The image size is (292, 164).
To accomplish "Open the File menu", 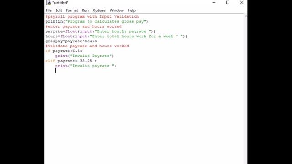I will pos(48,10).
